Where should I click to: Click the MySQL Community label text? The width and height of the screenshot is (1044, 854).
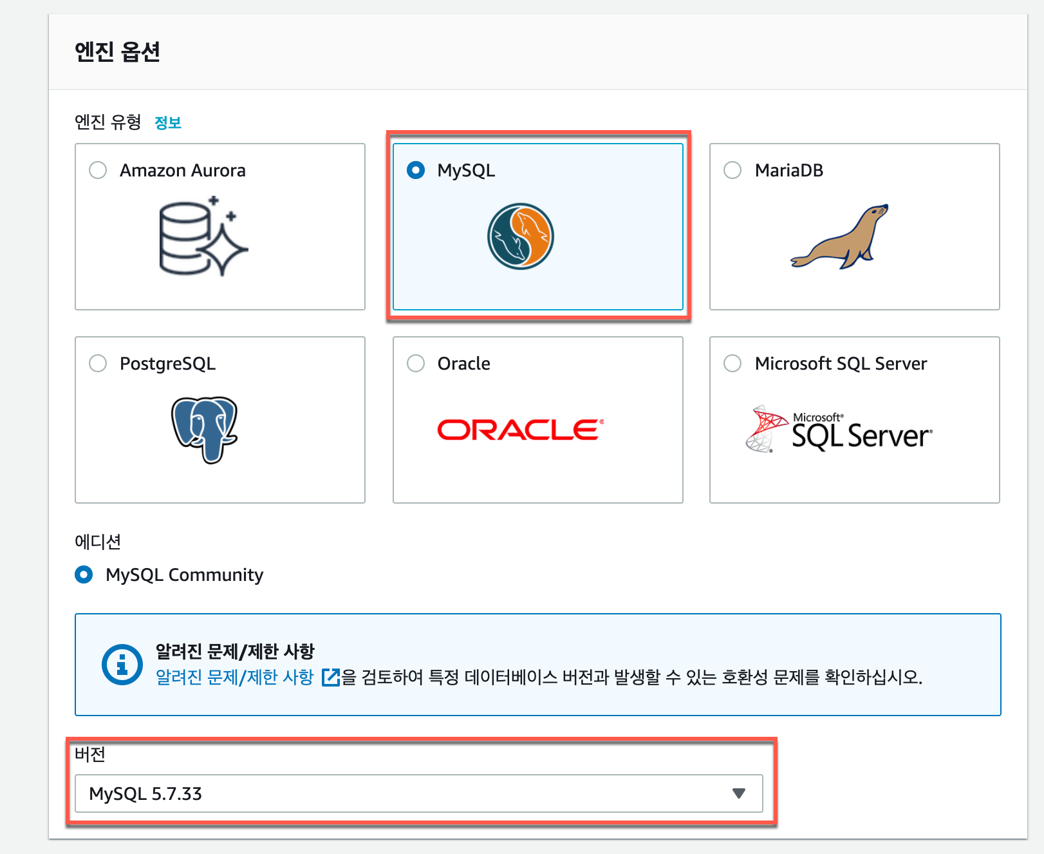point(185,574)
